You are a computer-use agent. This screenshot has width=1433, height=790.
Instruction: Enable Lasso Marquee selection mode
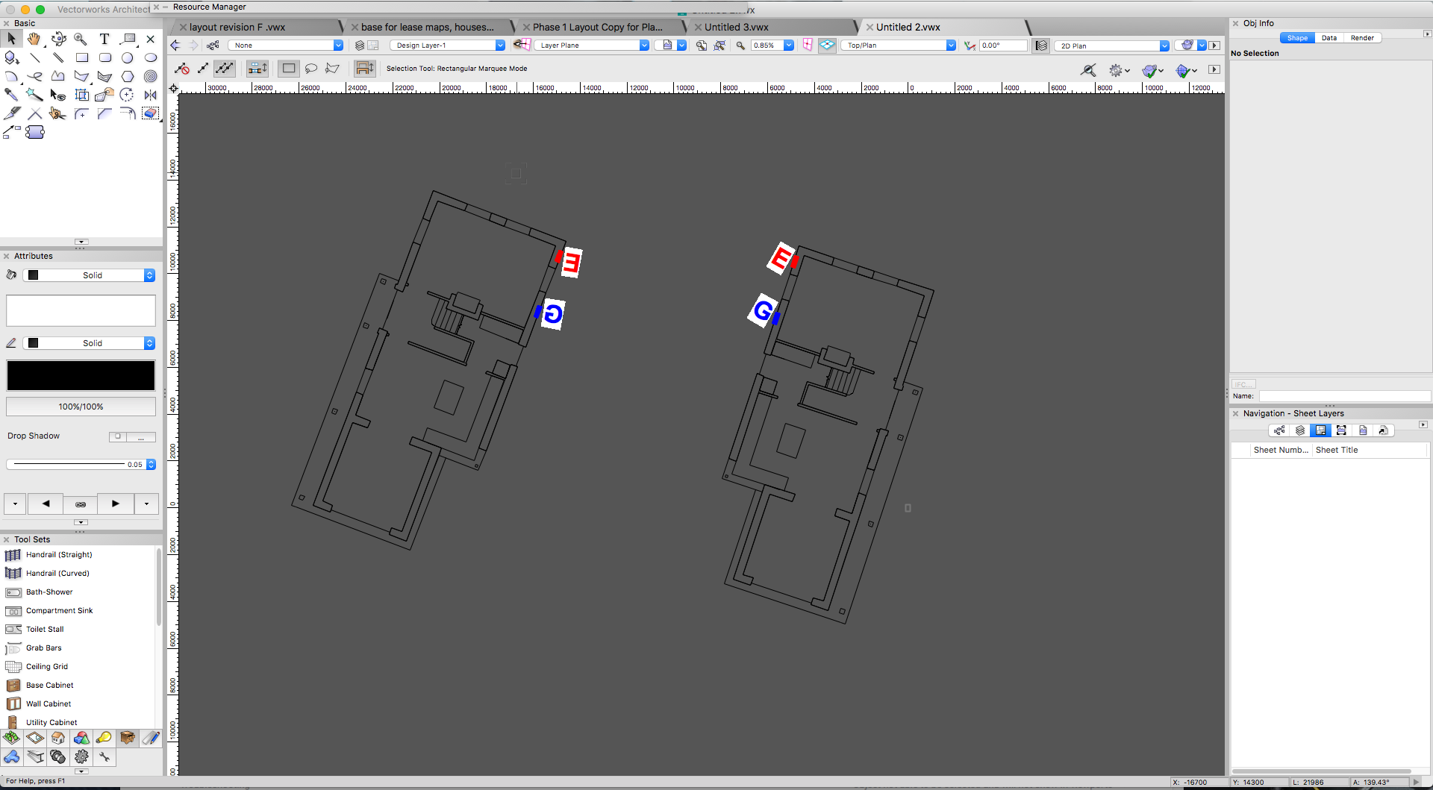pyautogui.click(x=311, y=69)
